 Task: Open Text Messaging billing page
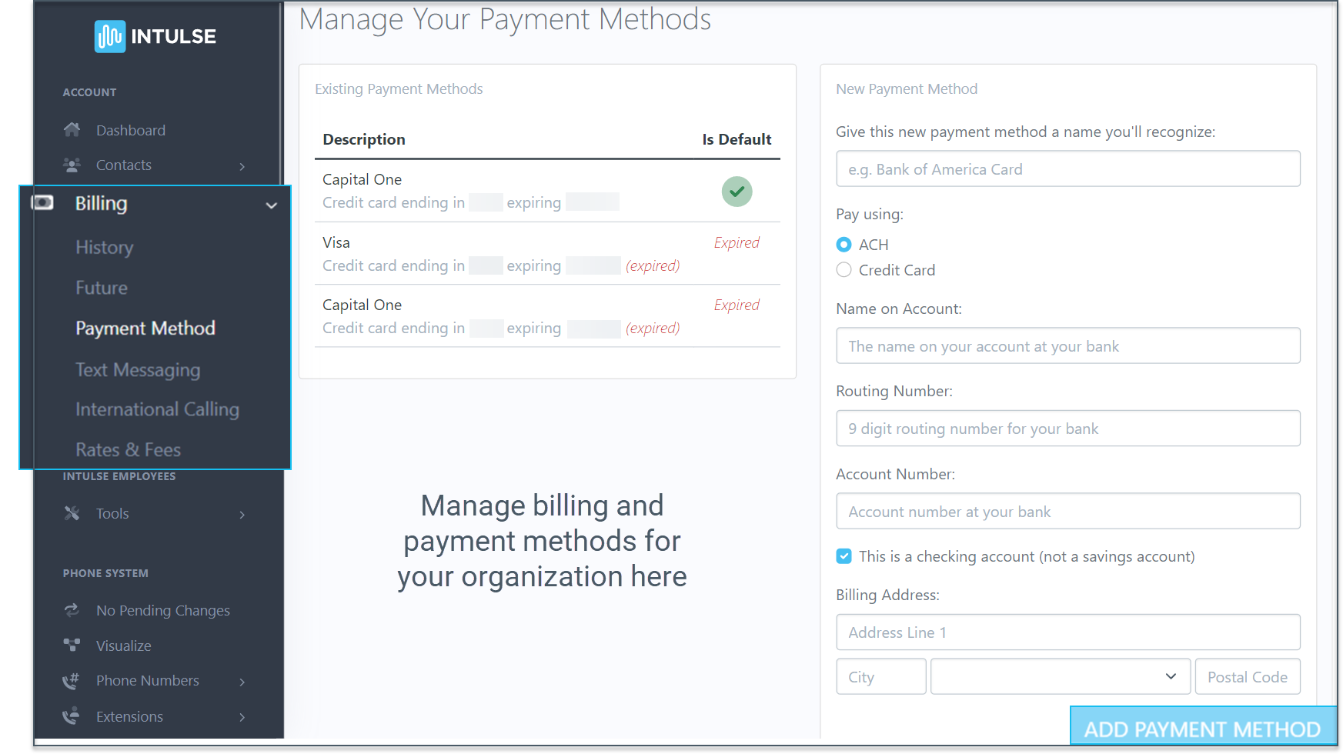(138, 369)
